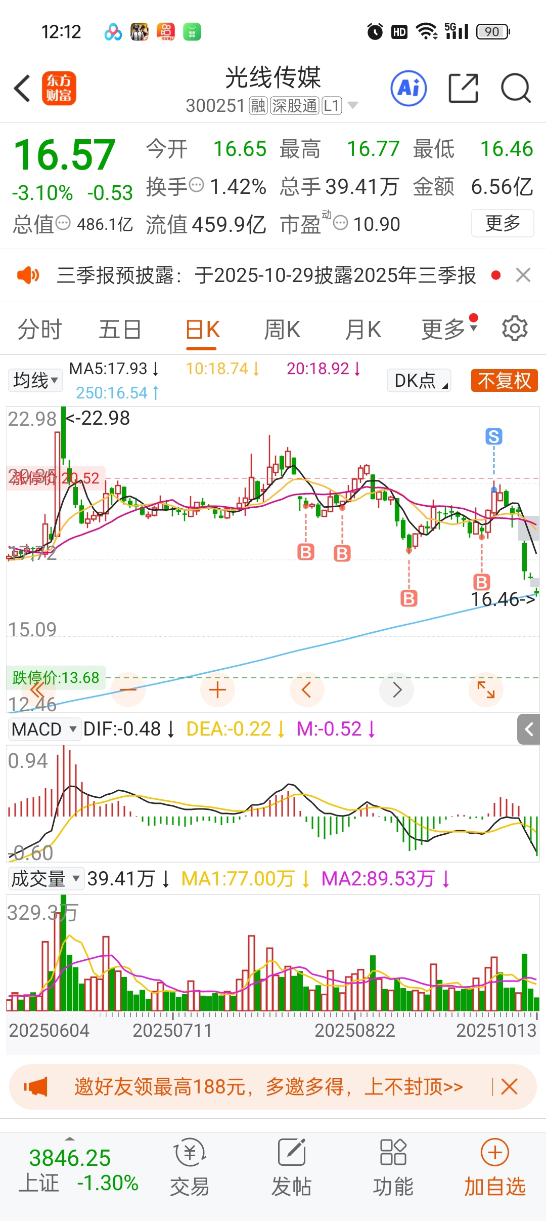Open chart settings gear icon
546x1221 pixels.
515,329
